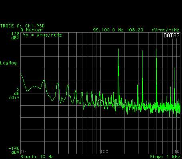Click the diamond marker on the trace
Viewport: 182px width, 159px height.
pyautogui.click(x=100, y=101)
